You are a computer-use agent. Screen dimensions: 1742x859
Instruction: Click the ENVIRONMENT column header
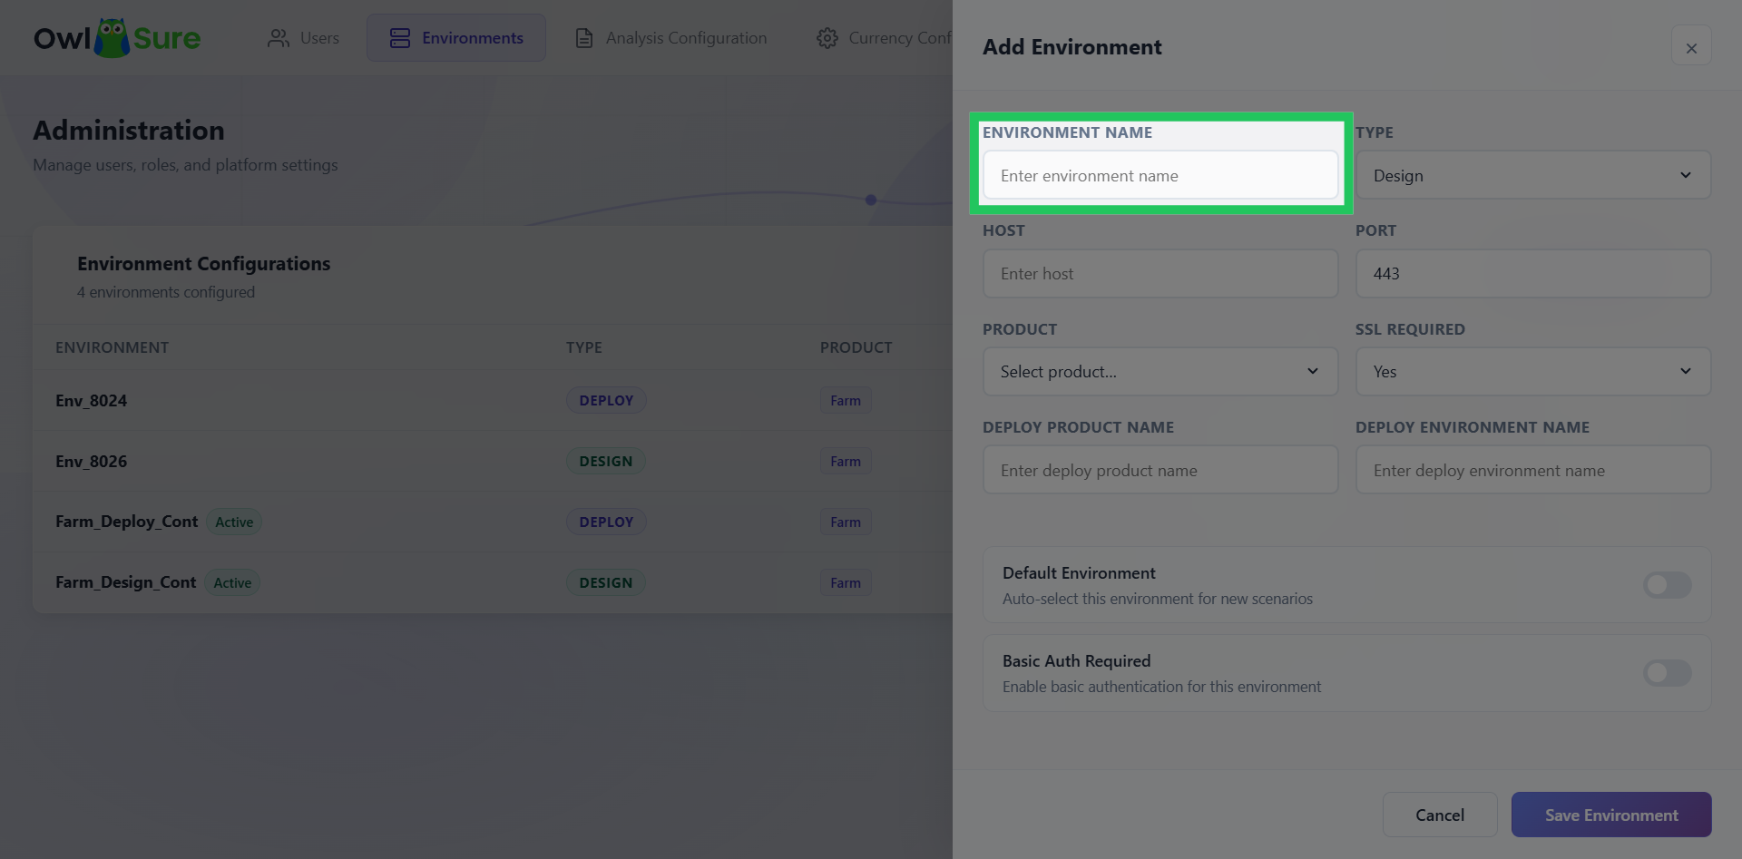coord(112,347)
